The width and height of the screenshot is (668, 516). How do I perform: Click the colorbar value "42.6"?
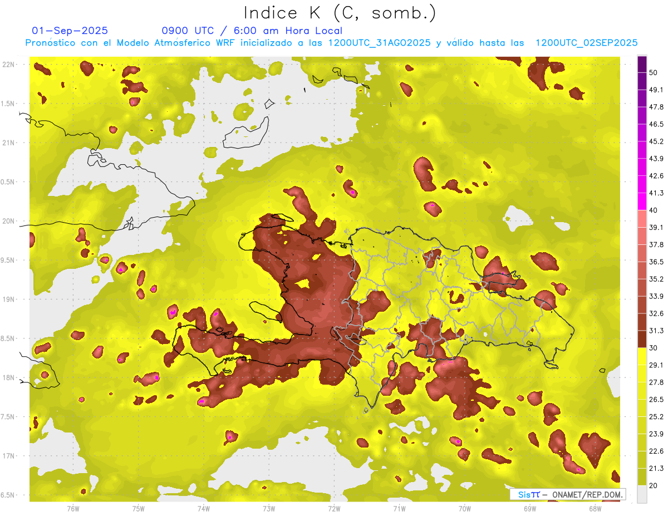pos(656,176)
